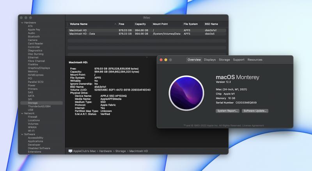312x171 pixels.
Task: Select the Macintosh HD volume row
Action: point(147,30)
